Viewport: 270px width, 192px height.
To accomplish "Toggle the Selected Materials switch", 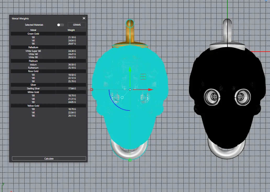I will [60, 25].
